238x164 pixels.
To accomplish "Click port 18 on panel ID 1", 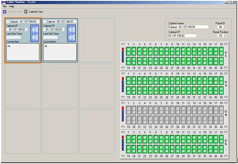I will tap(221, 51).
